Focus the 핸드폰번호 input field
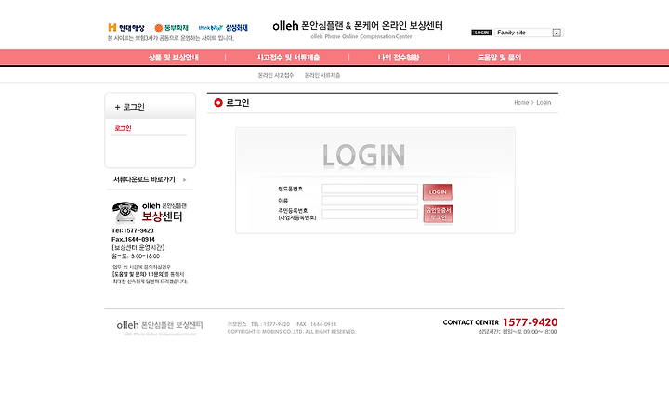This screenshot has height=419, width=669. point(370,189)
